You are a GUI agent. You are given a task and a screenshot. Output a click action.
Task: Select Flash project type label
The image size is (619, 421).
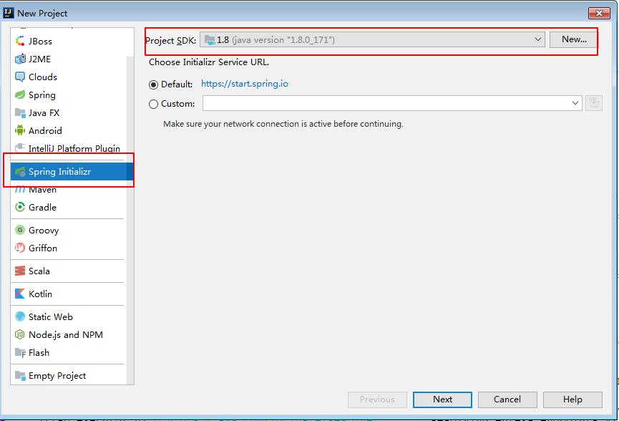[39, 352]
